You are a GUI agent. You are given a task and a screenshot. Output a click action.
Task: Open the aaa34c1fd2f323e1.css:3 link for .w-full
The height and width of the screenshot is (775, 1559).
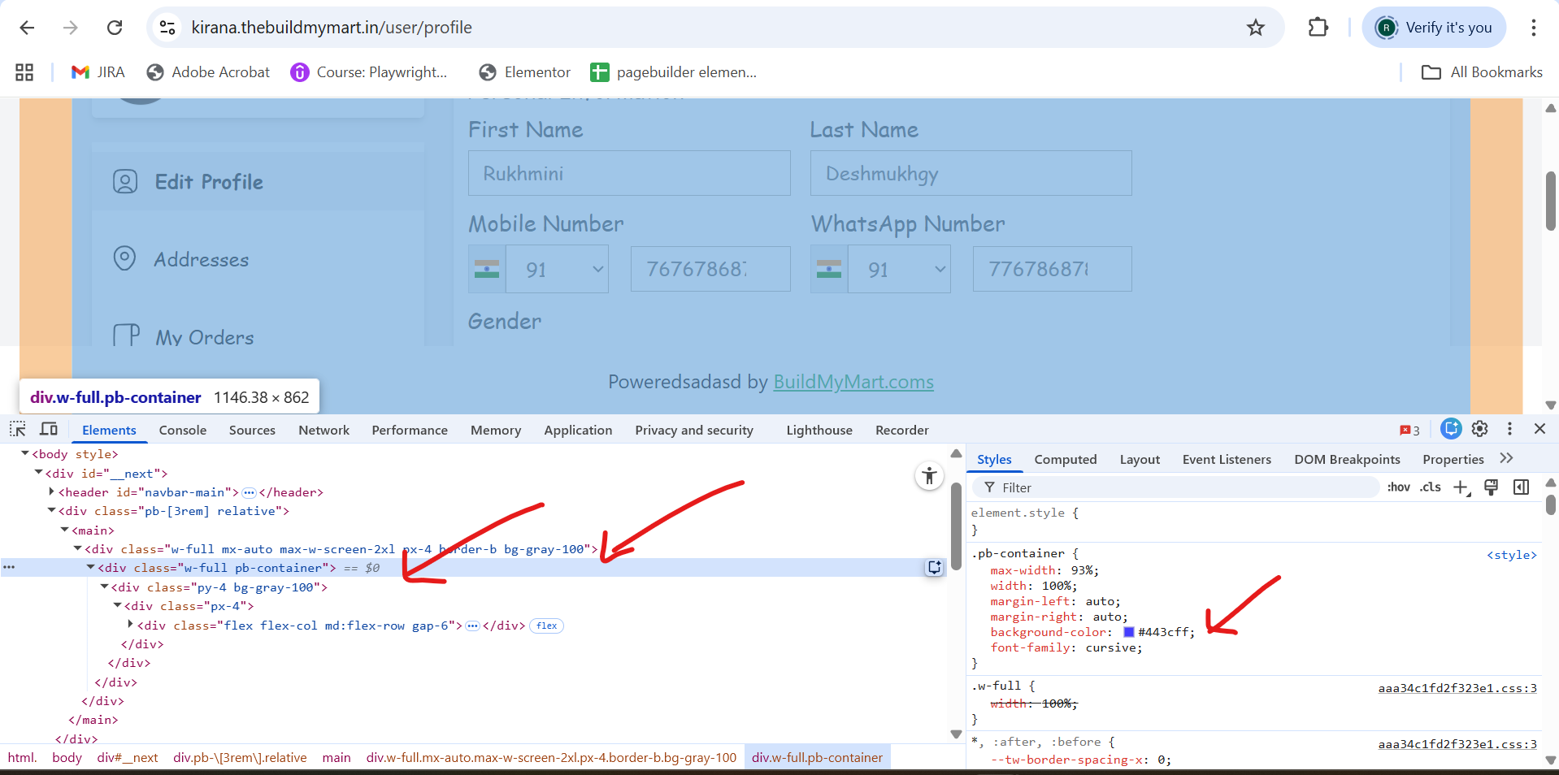[x=1457, y=688]
